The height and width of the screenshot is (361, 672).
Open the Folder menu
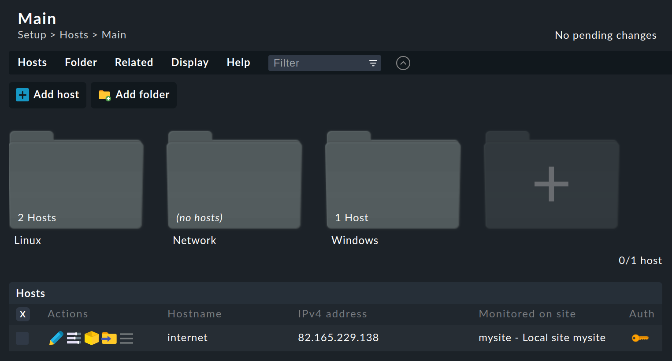(x=81, y=63)
